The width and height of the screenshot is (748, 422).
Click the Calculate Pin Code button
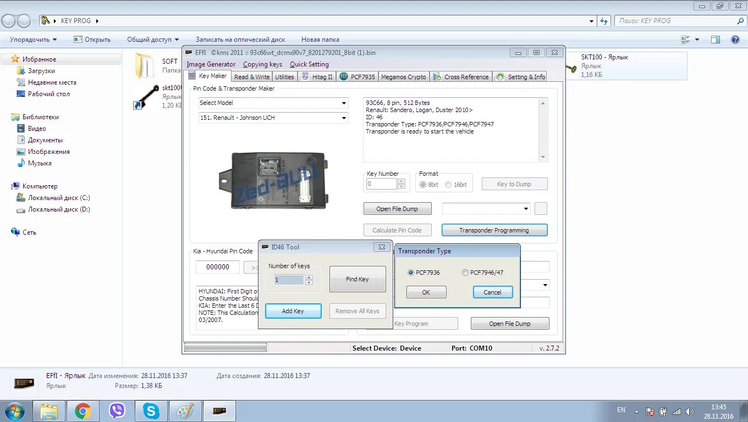tap(397, 230)
